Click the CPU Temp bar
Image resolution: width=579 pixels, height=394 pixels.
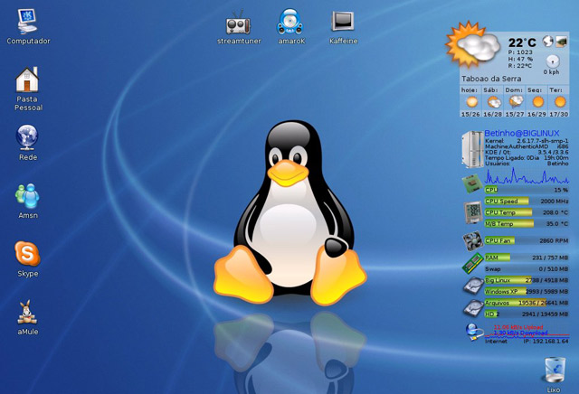click(x=527, y=212)
